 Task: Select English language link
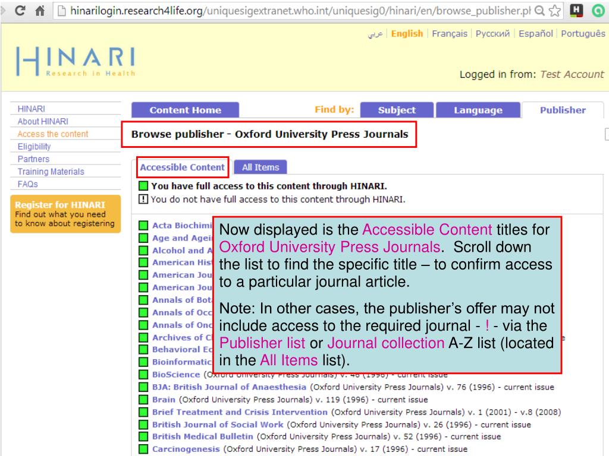click(x=407, y=34)
